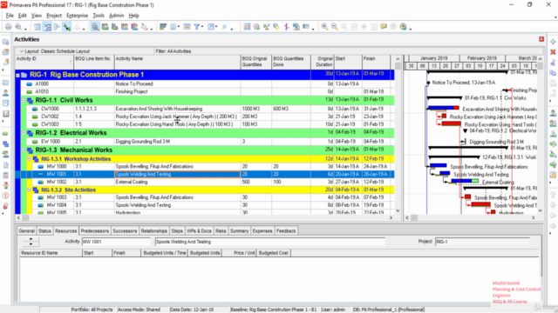Click the Cut scissors icon in right bar
This screenshot has width=558, height=313.
click(553, 63)
